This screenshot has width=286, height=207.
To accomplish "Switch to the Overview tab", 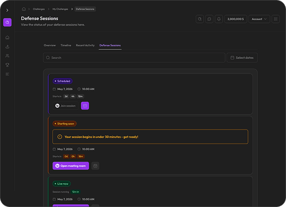I will click(x=50, y=45).
